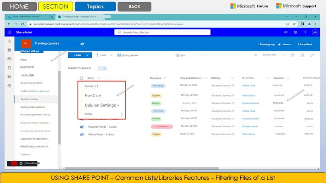Open Mario Rossi - 1.docx file
The width and height of the screenshot is (326, 183).
pos(101,134)
